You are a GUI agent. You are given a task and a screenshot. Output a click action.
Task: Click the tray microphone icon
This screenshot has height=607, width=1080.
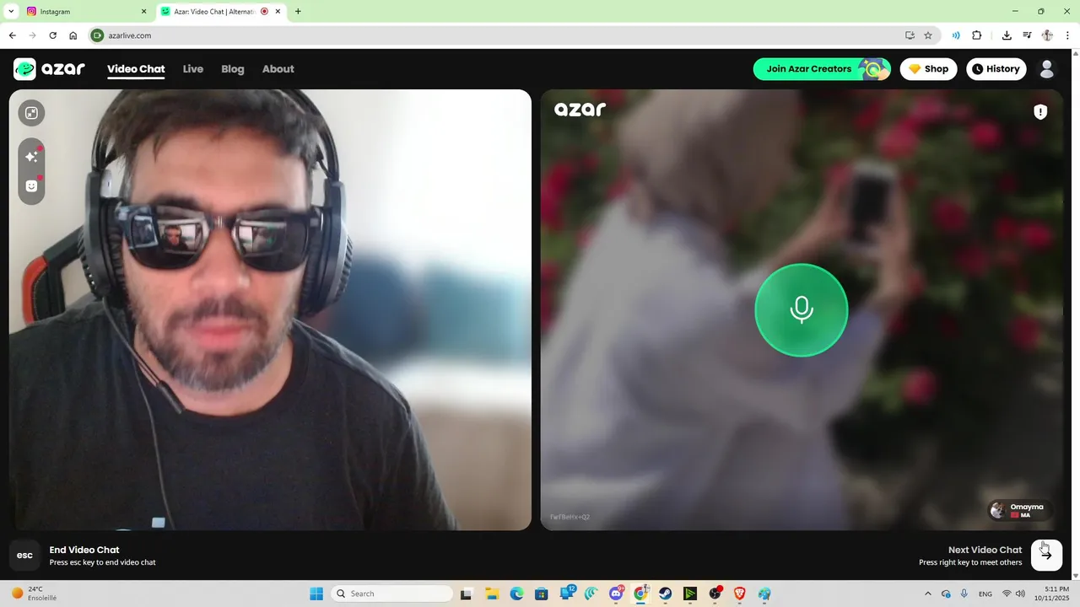[x=964, y=594]
